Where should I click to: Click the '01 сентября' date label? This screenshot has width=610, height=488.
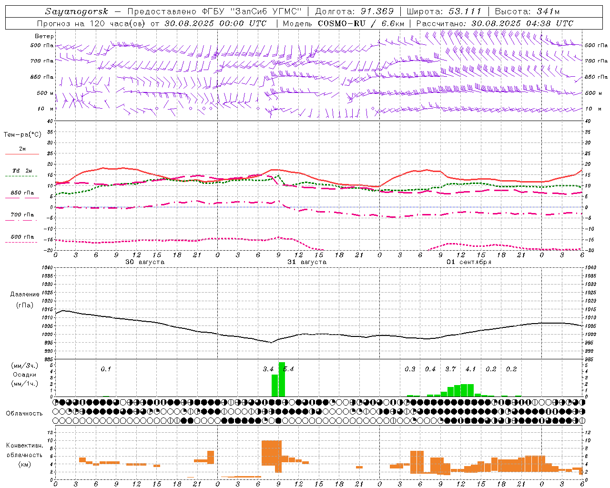[x=469, y=262]
